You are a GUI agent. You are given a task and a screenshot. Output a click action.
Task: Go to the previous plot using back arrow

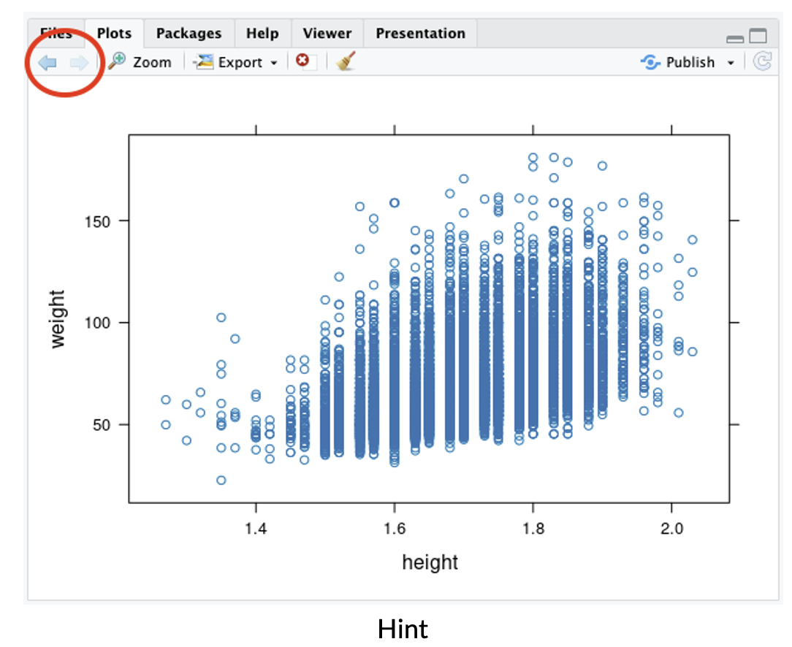[x=47, y=63]
